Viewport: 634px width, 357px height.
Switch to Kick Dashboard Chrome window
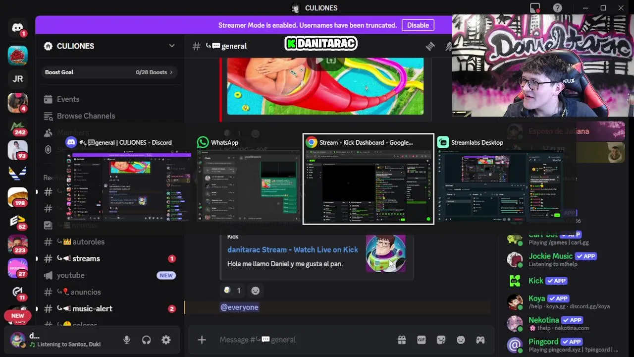click(368, 179)
